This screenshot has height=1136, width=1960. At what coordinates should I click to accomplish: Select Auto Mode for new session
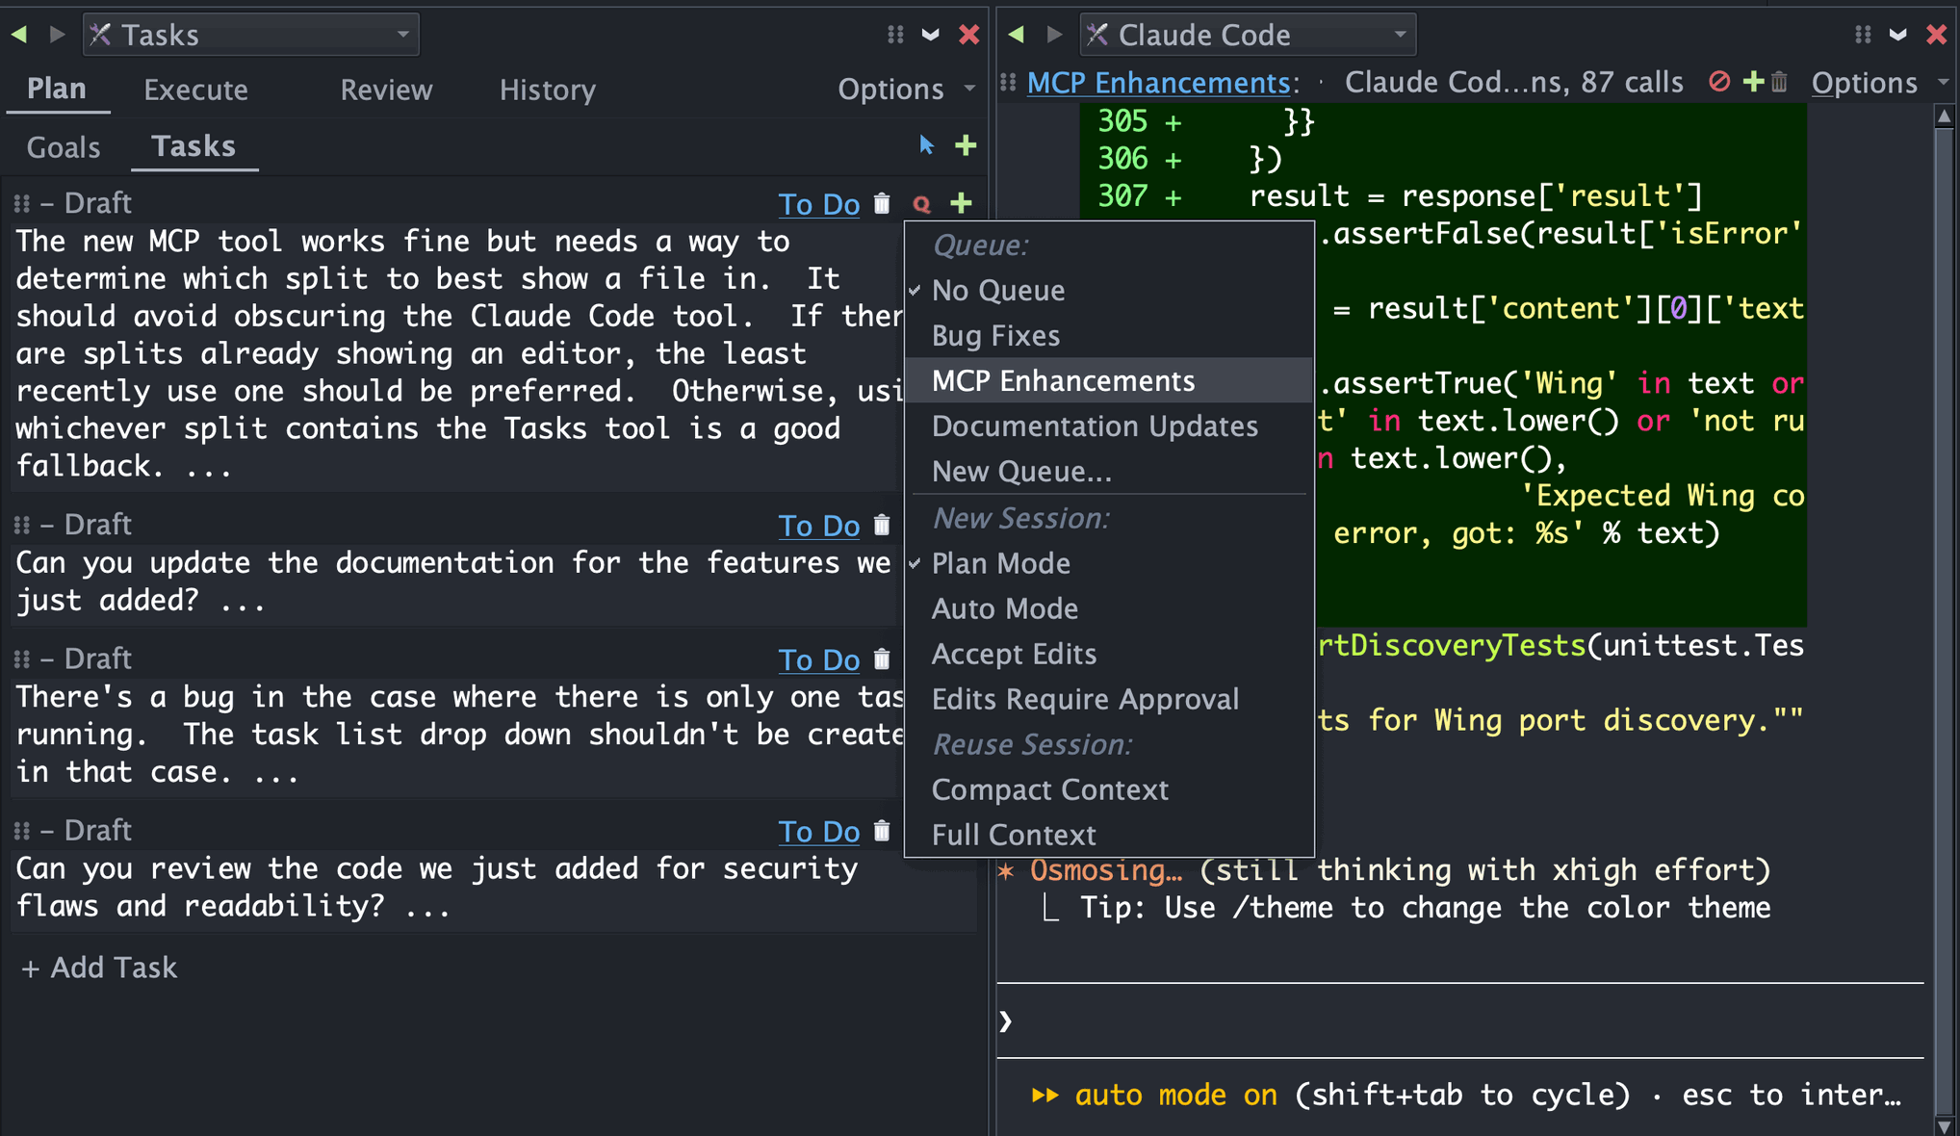pos(1109,608)
